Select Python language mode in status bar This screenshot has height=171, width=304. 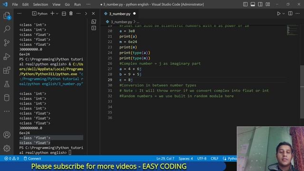coord(232,158)
